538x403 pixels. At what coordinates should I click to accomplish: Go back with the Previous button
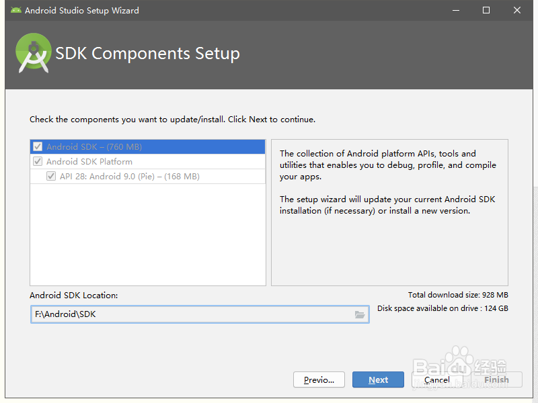319,379
